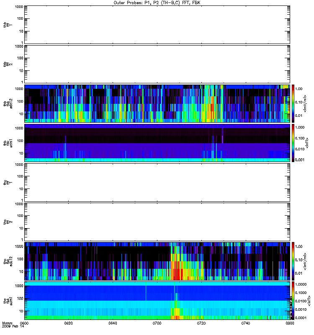Click the '10' frequency tick of thc fff 1 panel
The image size is (314, 335).
click(21, 189)
